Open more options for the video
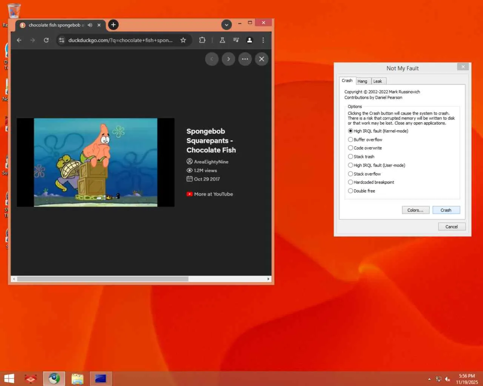Viewport: 483px width, 386px height. click(x=245, y=59)
